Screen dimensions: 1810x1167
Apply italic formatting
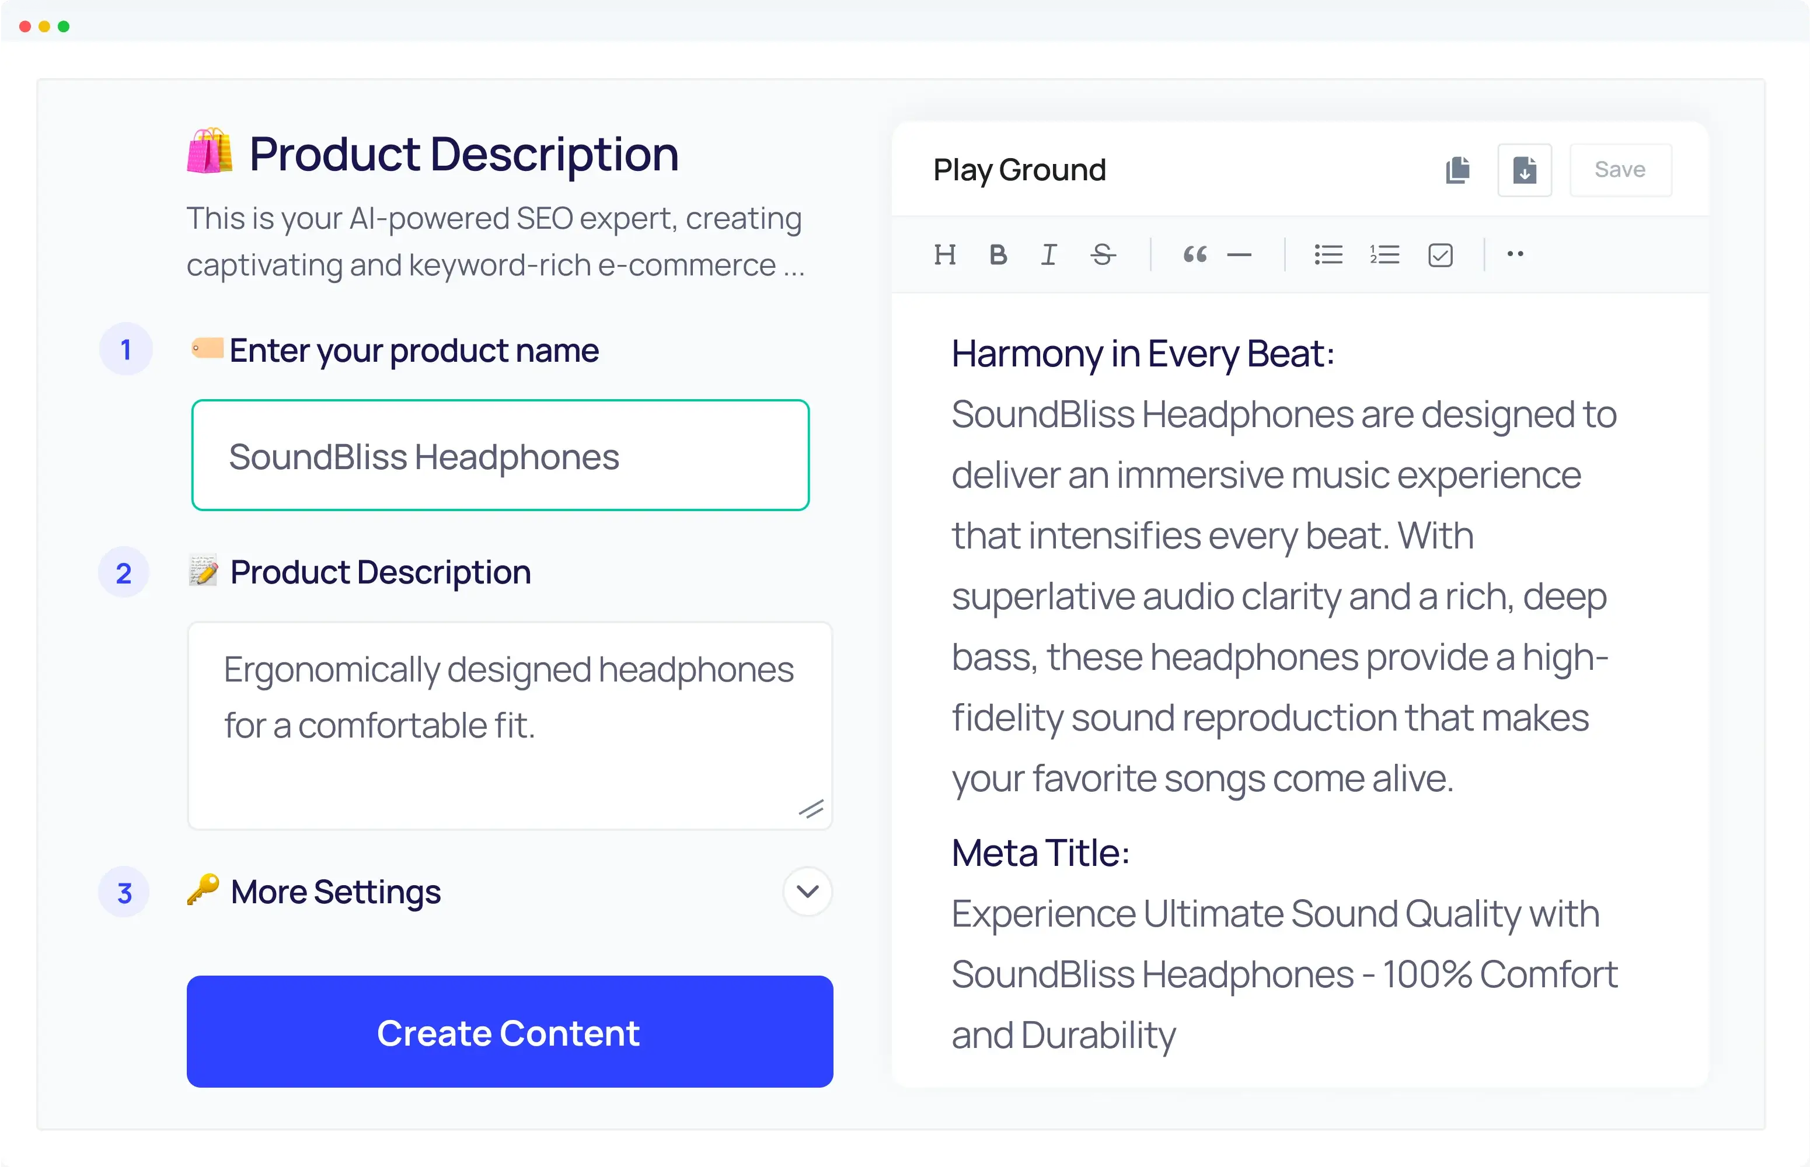click(1049, 254)
